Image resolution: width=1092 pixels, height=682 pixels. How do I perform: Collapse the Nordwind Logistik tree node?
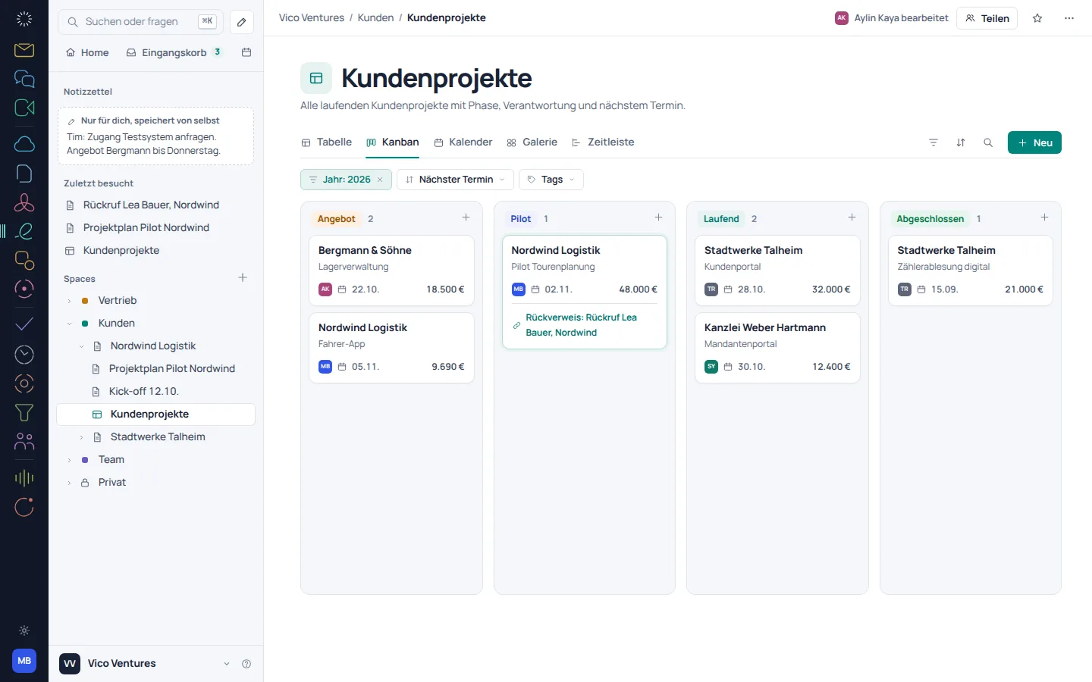pyautogui.click(x=81, y=346)
